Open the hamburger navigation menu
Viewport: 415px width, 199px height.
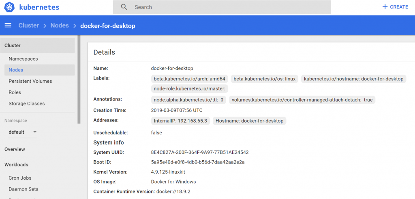pos(8,25)
